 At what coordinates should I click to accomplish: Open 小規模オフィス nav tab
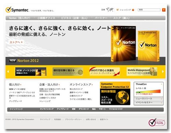(x=46, y=18)
